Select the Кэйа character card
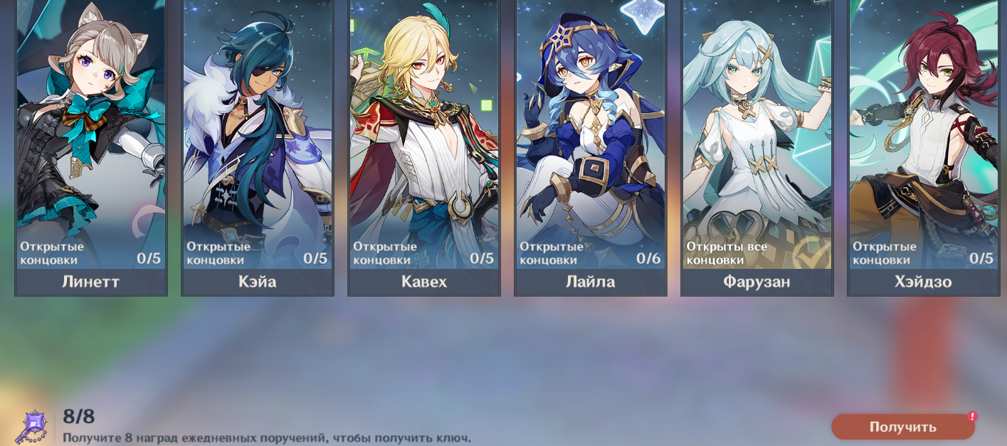 point(258,147)
